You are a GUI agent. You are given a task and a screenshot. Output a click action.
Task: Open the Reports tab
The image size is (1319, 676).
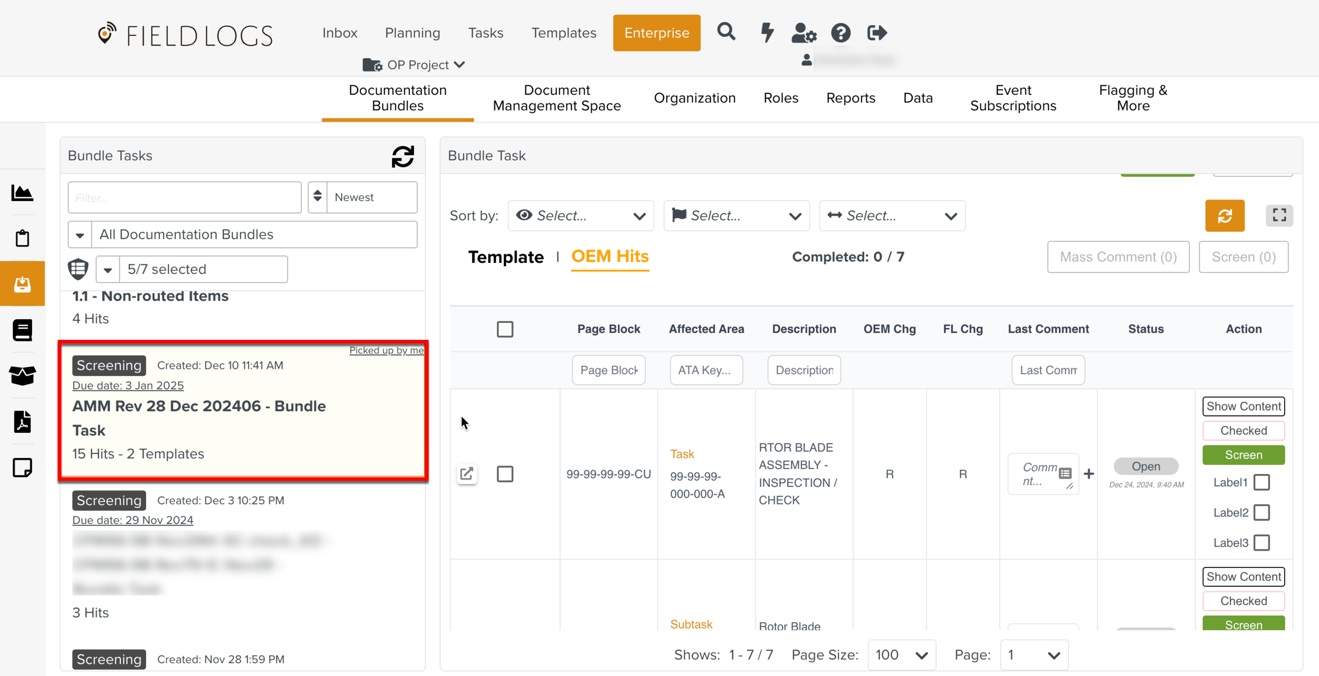point(850,98)
